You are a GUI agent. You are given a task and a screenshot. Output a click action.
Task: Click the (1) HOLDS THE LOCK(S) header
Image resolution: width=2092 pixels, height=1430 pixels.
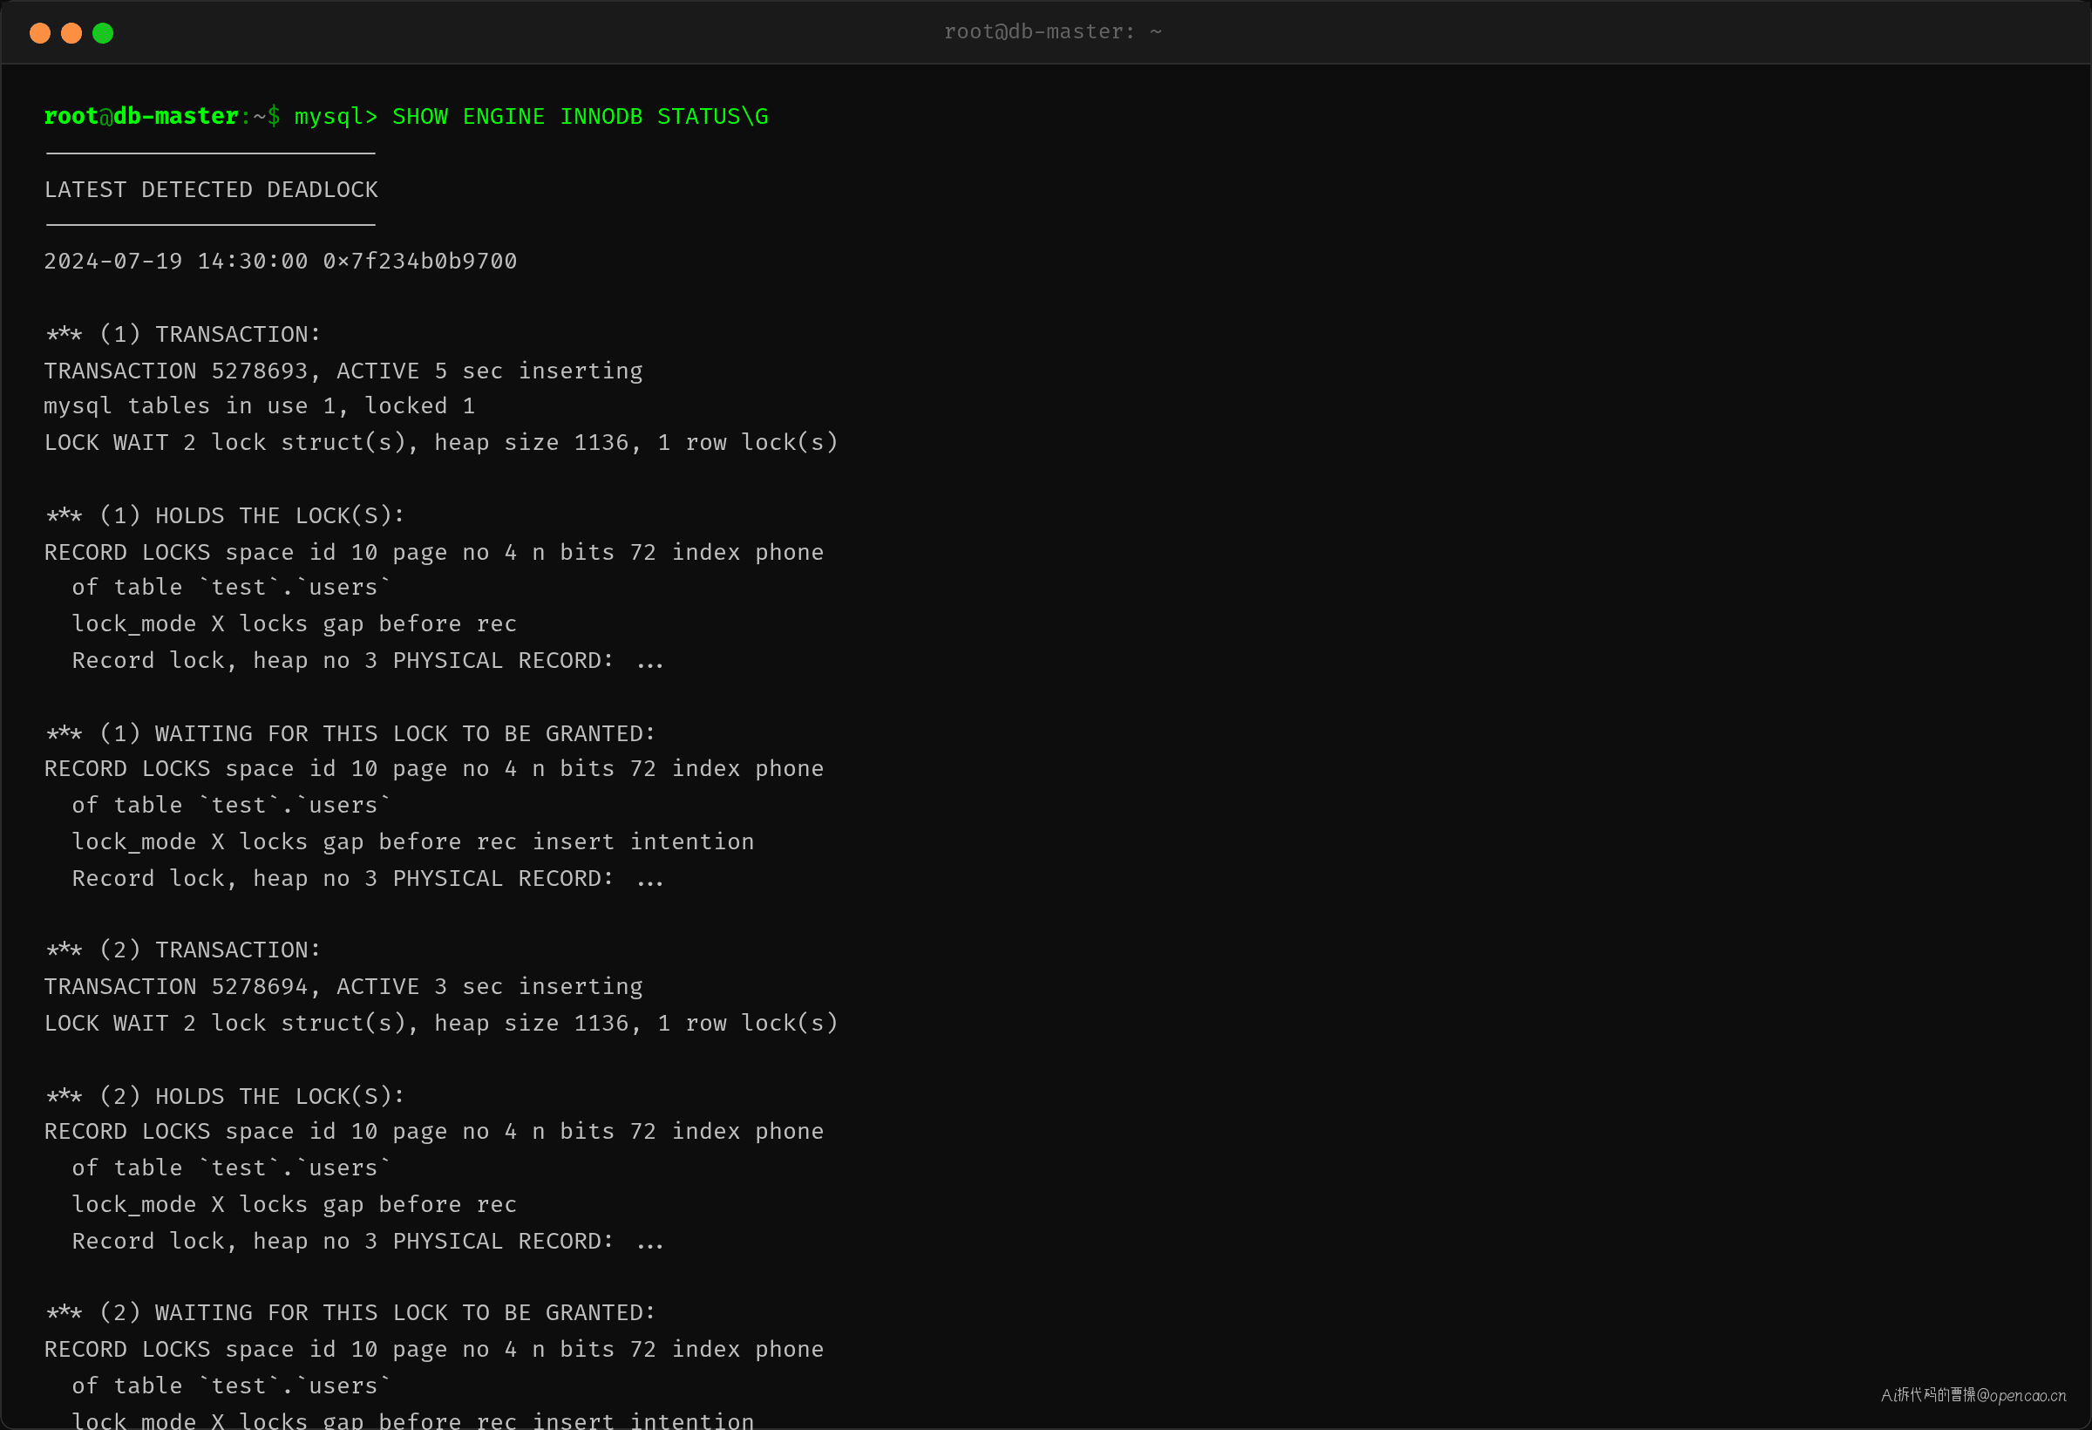click(x=225, y=515)
